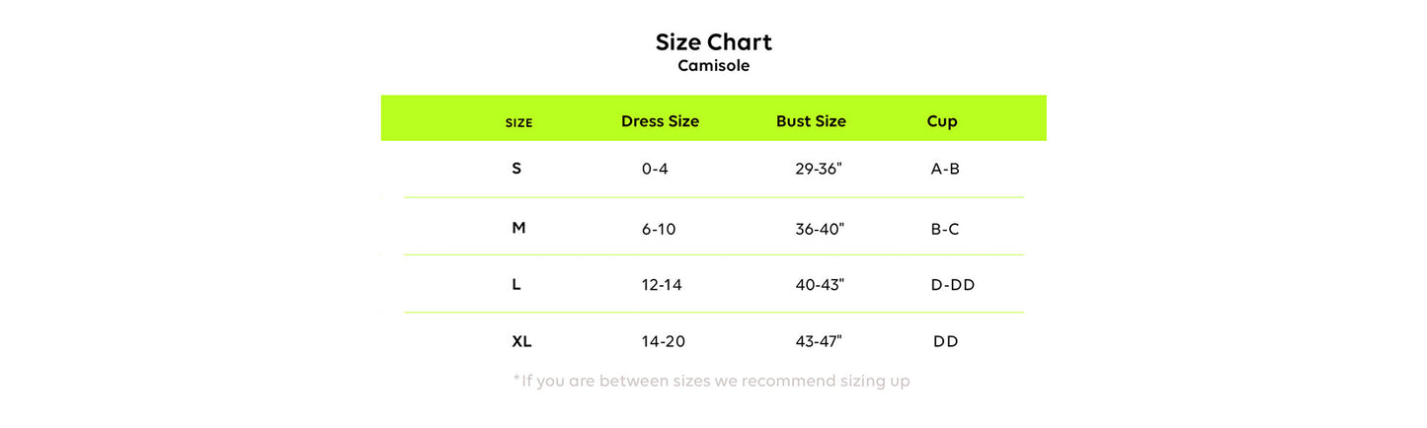Select the 40-43" bust size cell

click(820, 285)
